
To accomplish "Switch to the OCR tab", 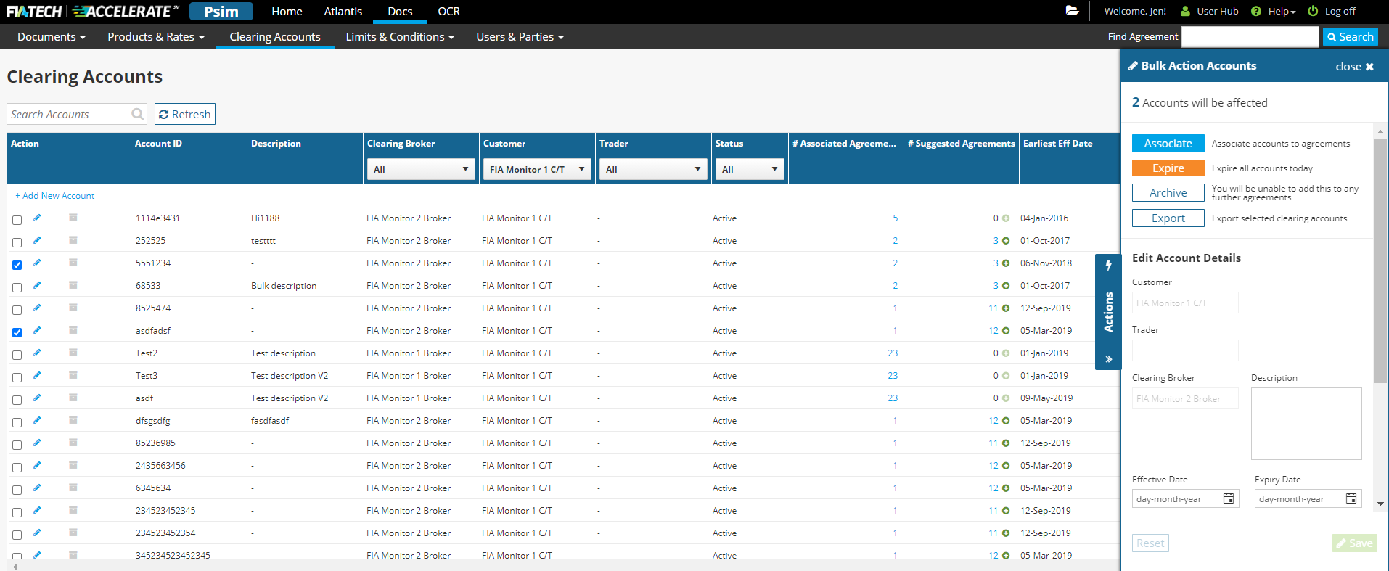I will [x=449, y=12].
